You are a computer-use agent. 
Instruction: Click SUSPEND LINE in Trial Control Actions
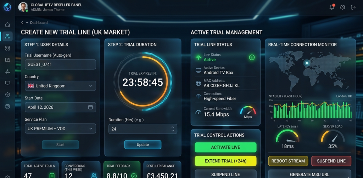[x=226, y=174]
